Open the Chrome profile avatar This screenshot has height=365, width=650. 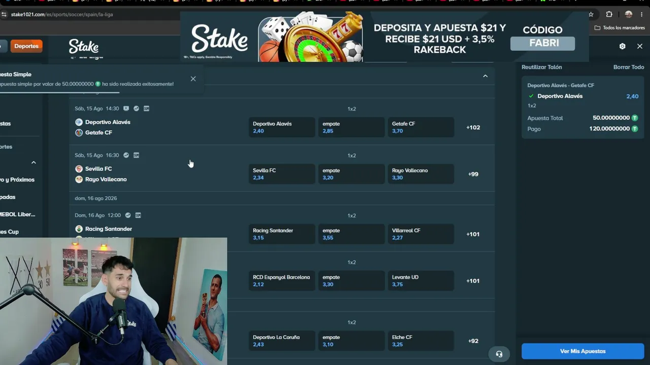coord(629,14)
